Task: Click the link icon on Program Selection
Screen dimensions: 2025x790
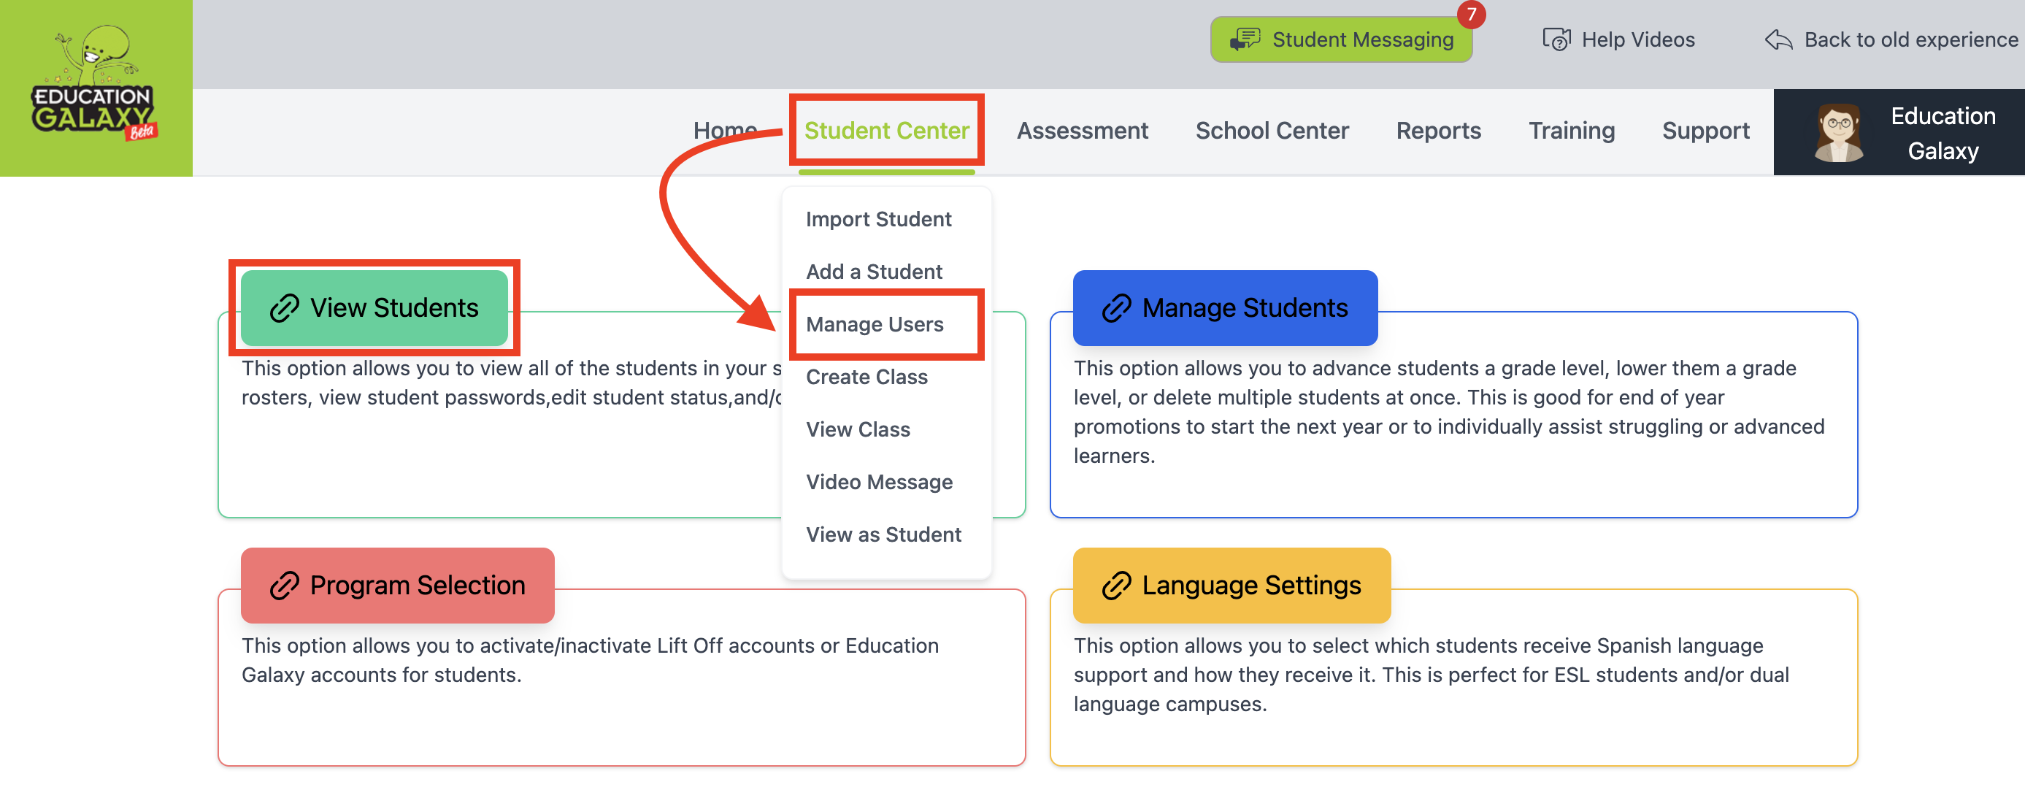Action: pyautogui.click(x=284, y=586)
